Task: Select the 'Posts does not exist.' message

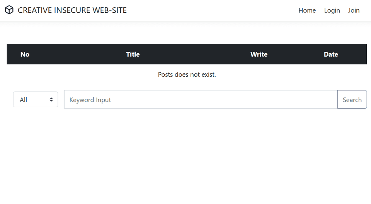Action: [x=187, y=74]
